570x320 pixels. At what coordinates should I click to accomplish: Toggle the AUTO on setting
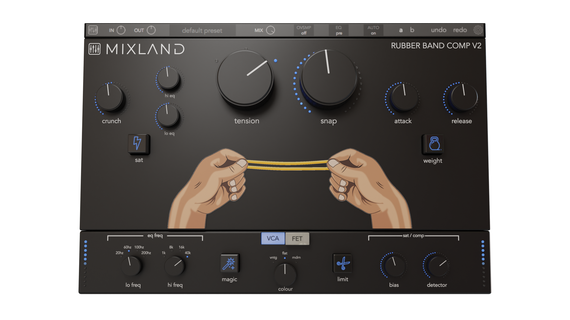tap(373, 30)
